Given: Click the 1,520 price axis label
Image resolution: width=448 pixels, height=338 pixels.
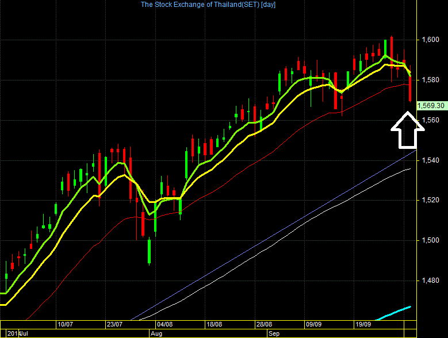Looking at the screenshot, I should (x=431, y=200).
